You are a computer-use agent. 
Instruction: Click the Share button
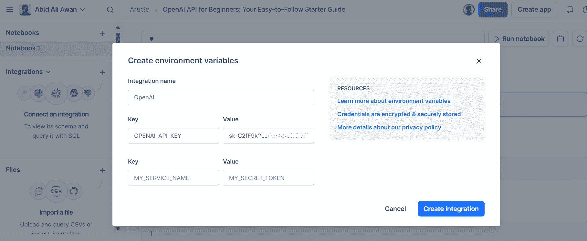[x=493, y=10]
